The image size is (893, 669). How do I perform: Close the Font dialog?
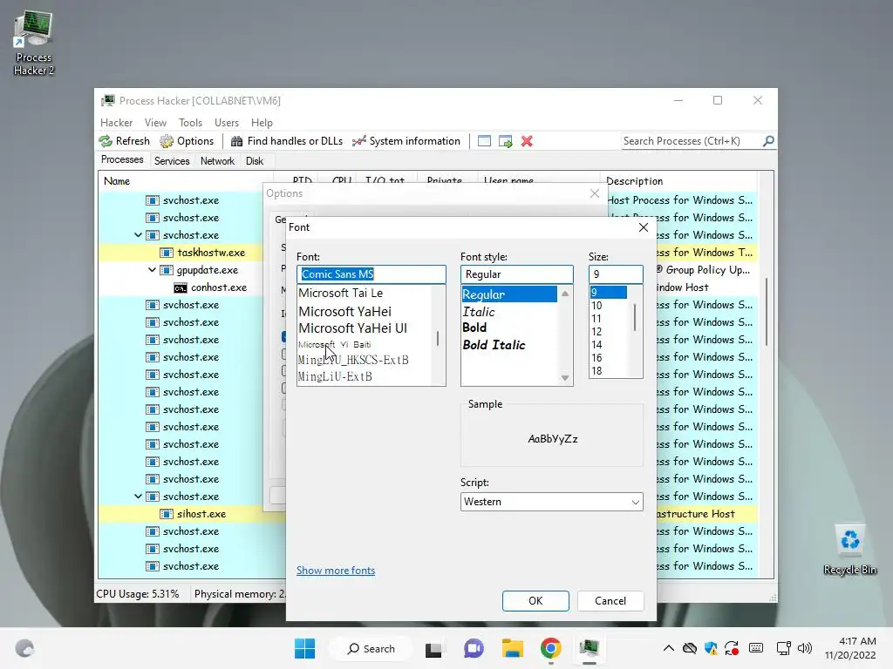point(644,227)
